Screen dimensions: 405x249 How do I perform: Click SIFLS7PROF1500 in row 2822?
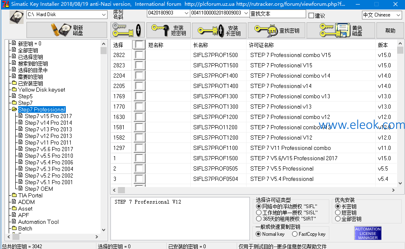click(x=216, y=55)
